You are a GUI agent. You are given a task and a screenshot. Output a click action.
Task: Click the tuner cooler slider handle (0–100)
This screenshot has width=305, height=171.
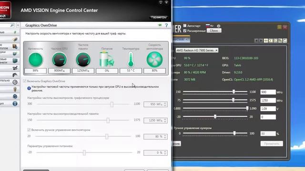(x=234, y=133)
